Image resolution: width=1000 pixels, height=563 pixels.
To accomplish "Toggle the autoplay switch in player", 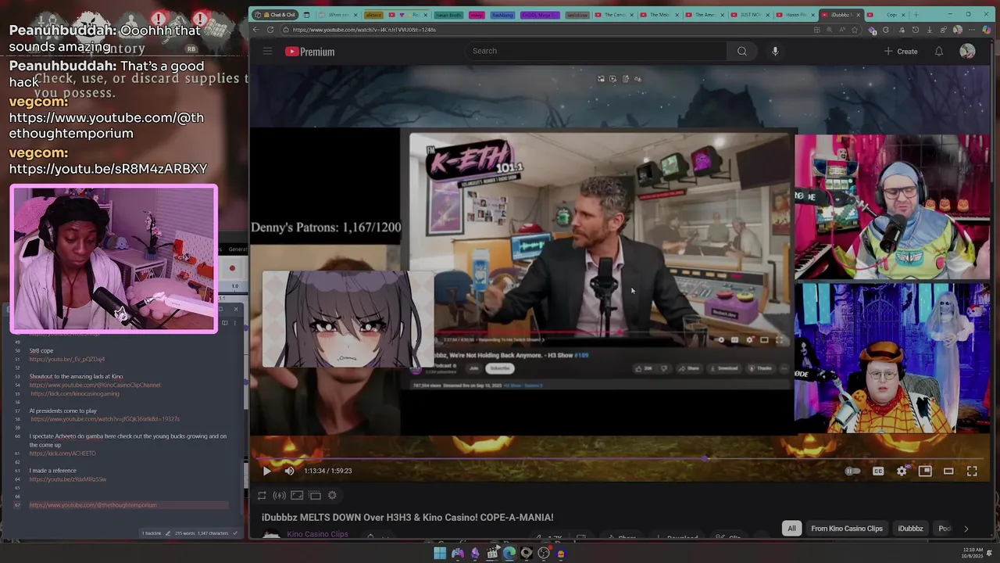I will pyautogui.click(x=852, y=471).
